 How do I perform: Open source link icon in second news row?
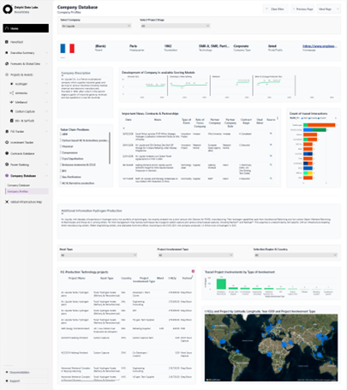click(x=271, y=145)
